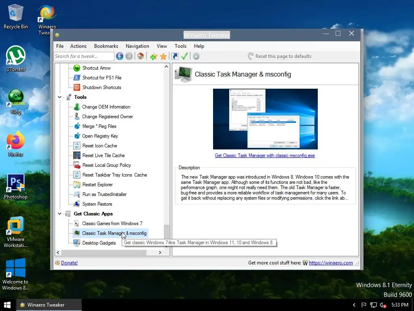Click the Reset Taskbar Tray Icons Cache icon

(77, 175)
